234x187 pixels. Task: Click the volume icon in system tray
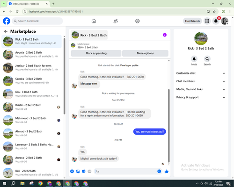point(206,183)
